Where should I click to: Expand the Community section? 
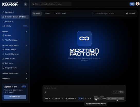point(27,78)
